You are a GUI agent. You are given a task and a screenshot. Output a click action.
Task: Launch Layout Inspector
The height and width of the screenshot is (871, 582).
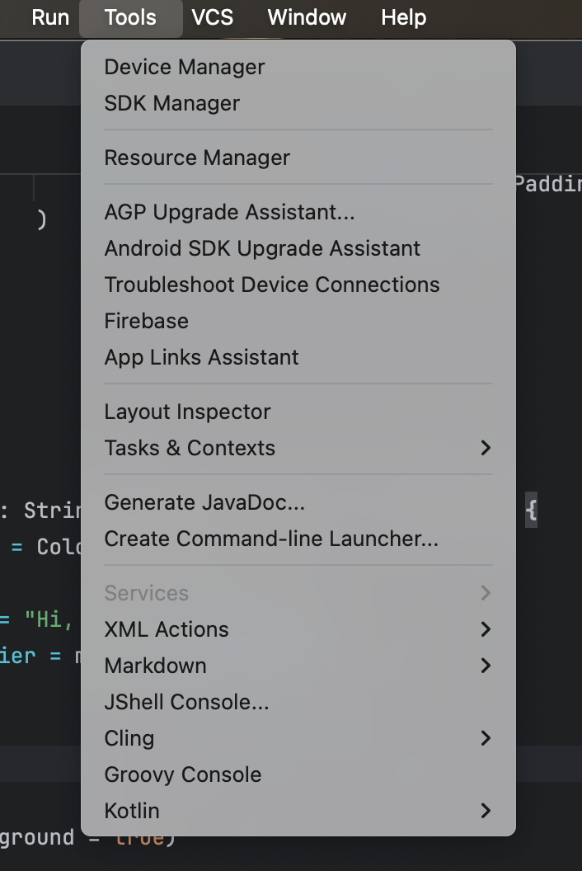point(298,412)
